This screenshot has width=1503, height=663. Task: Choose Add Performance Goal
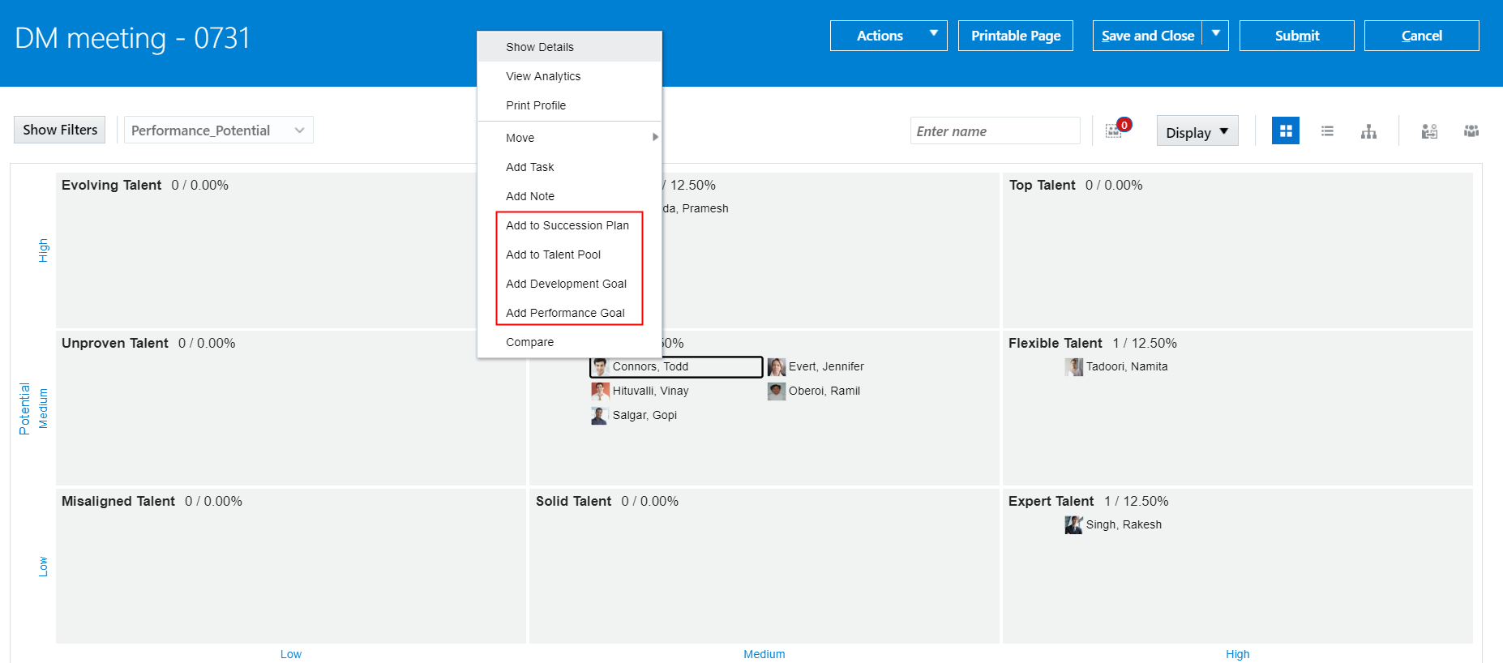click(x=569, y=313)
